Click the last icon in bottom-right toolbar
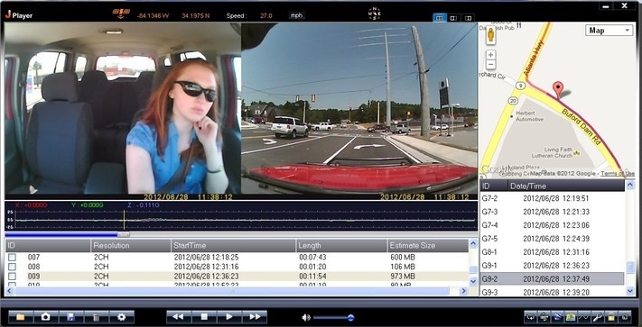The image size is (642, 327). pos(625,317)
